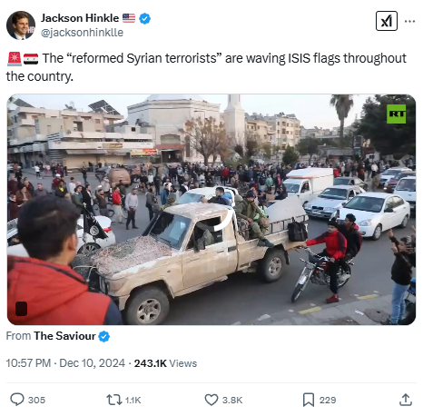View the 243.1K Views analytics
This screenshot has height=416, width=423.
tap(165, 363)
